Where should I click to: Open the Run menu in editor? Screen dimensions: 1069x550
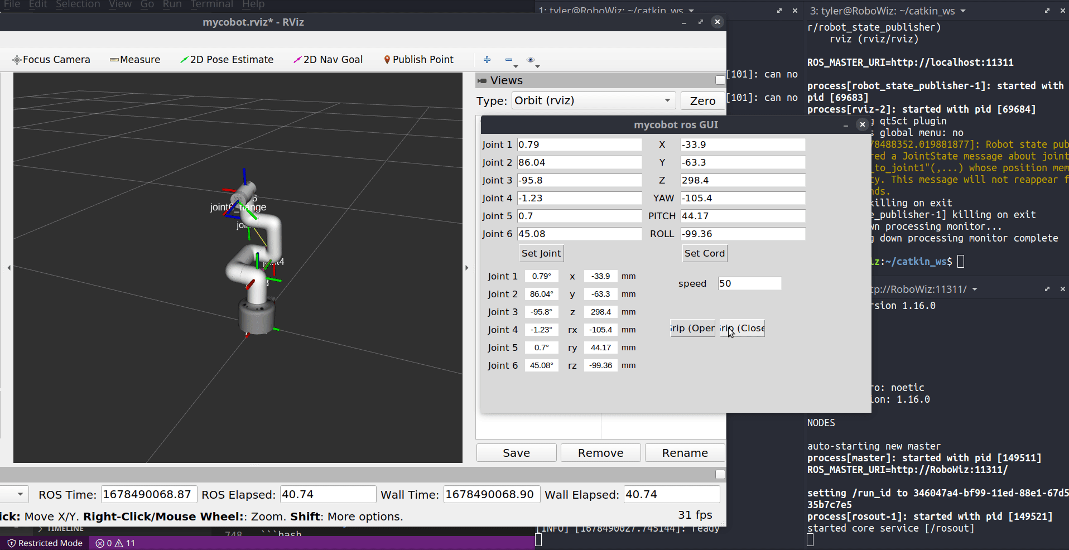pyautogui.click(x=172, y=4)
